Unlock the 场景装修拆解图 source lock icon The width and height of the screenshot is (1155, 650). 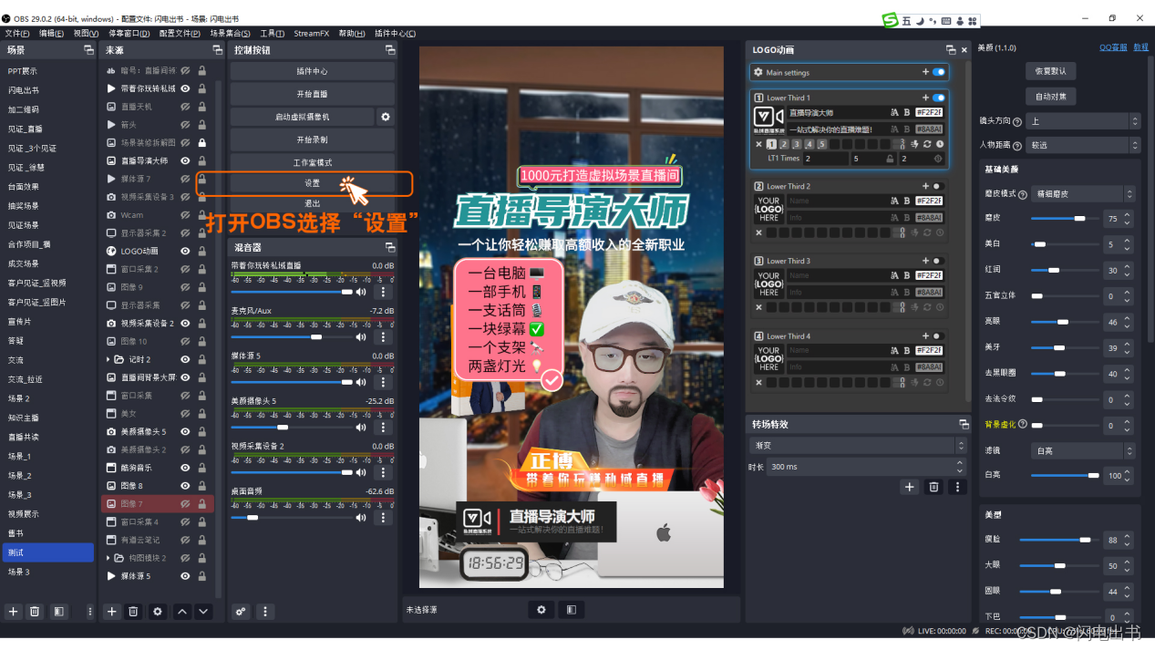201,143
